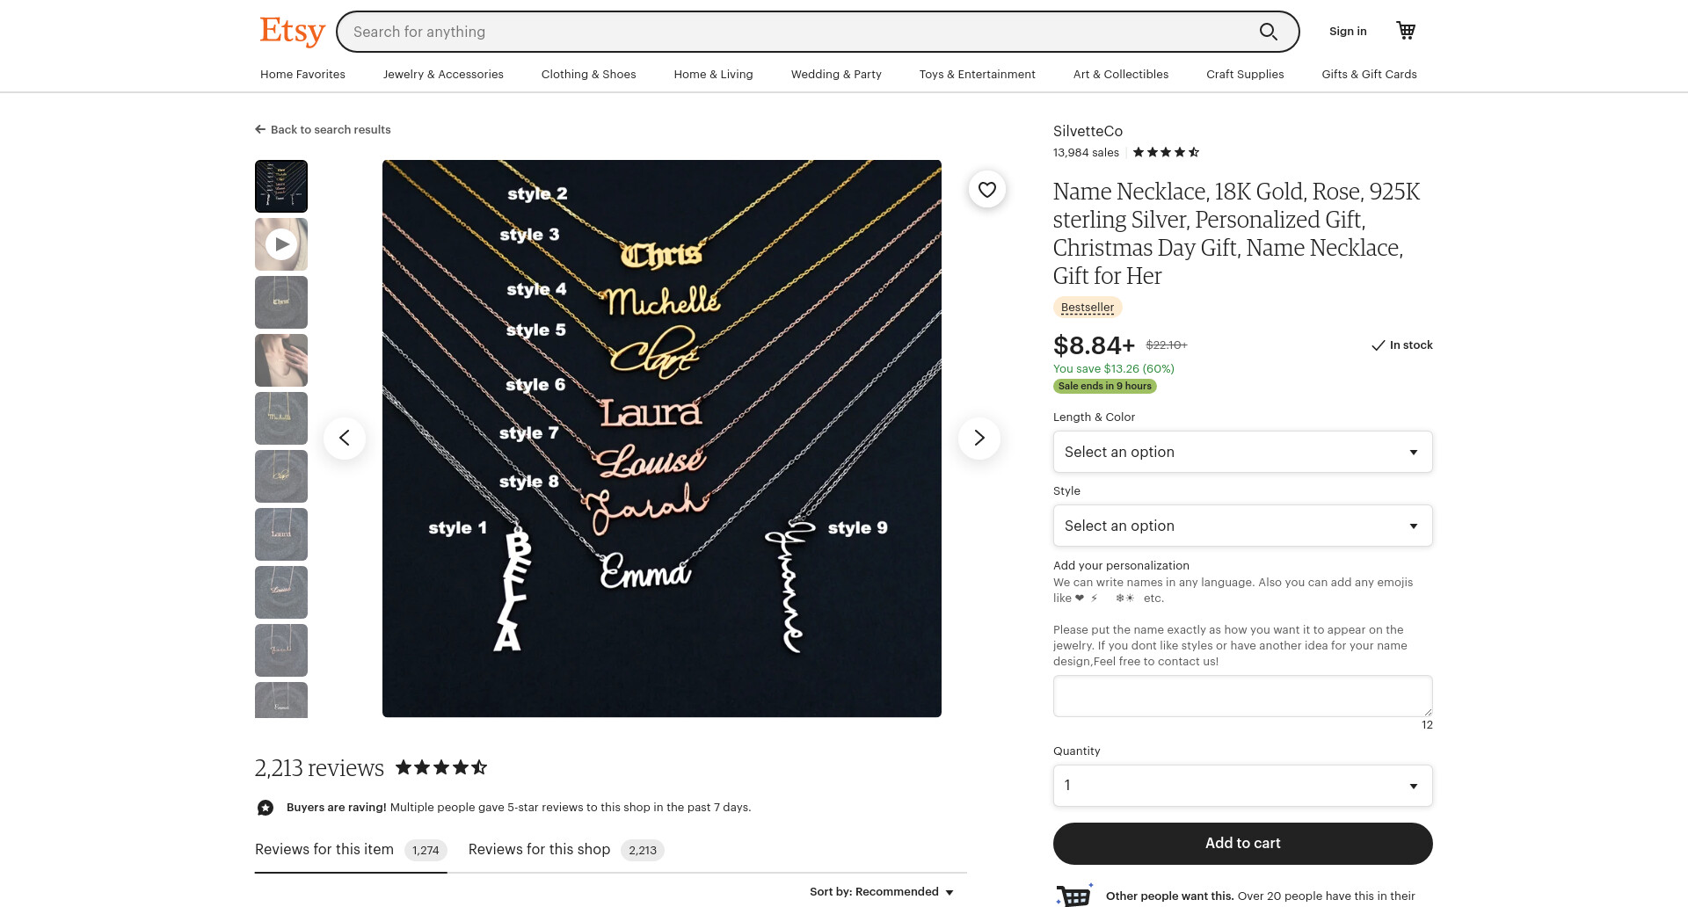Select Reviews for this item tab
Screen dimensions: 1688x907
pos(351,850)
